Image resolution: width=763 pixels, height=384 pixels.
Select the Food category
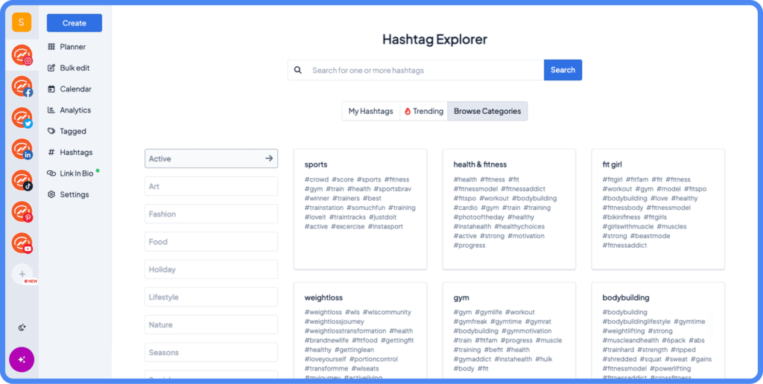point(211,242)
